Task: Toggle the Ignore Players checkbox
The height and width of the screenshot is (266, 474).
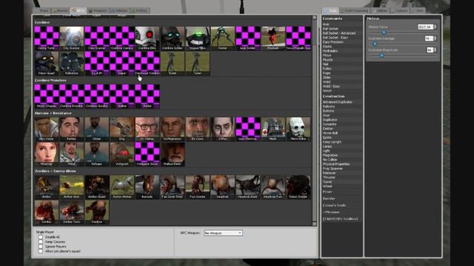Action: coord(41,246)
